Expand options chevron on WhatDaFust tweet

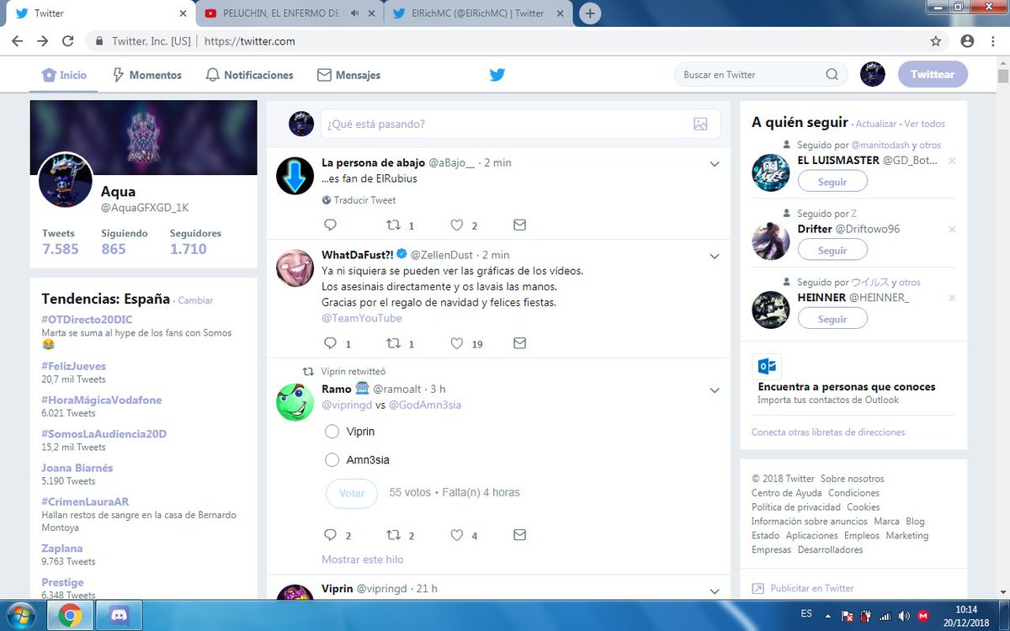pos(715,256)
